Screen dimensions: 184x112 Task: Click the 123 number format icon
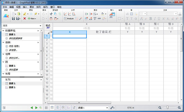coord(95,18)
